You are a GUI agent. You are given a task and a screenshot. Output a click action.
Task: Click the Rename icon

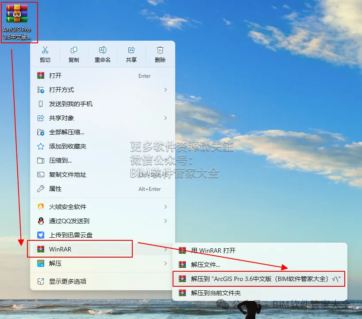pos(103,50)
